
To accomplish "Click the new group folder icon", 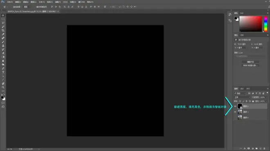I will [256, 149].
